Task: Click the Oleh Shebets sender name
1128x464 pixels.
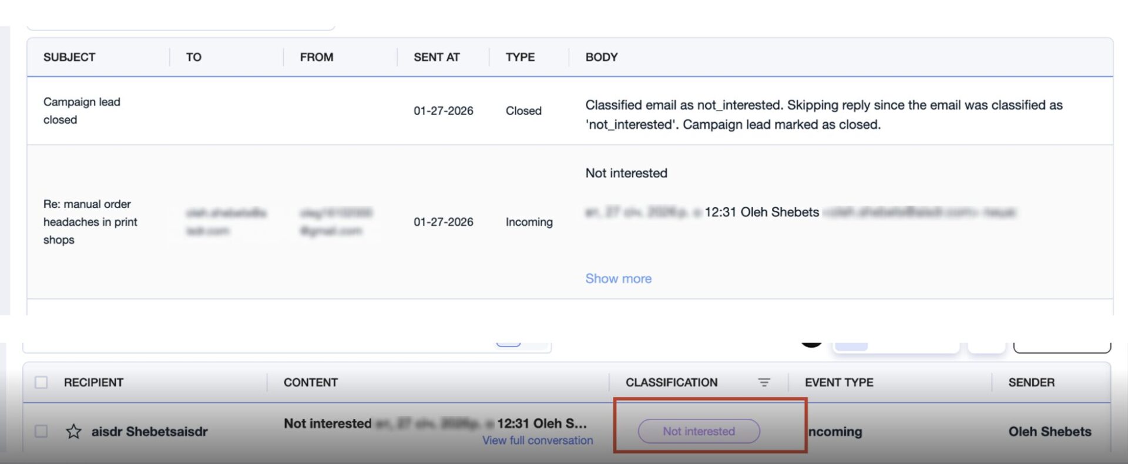Action: point(1049,432)
